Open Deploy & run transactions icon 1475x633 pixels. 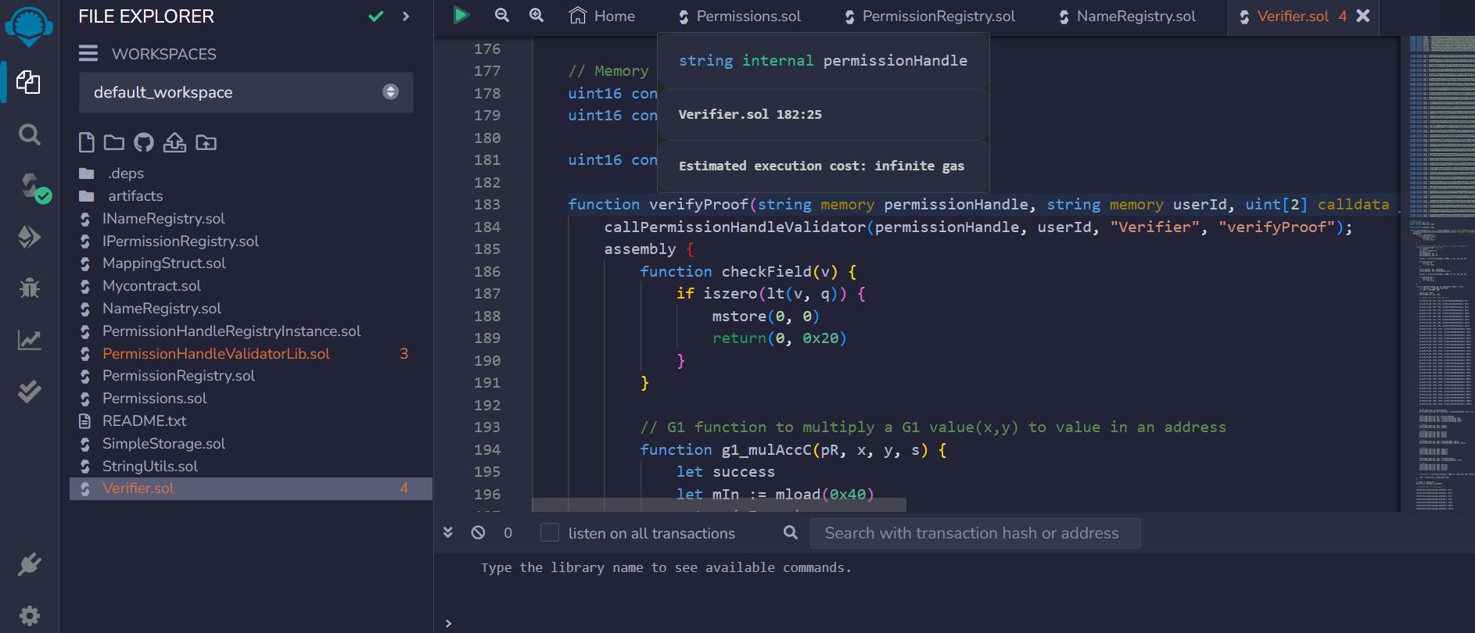pos(29,237)
